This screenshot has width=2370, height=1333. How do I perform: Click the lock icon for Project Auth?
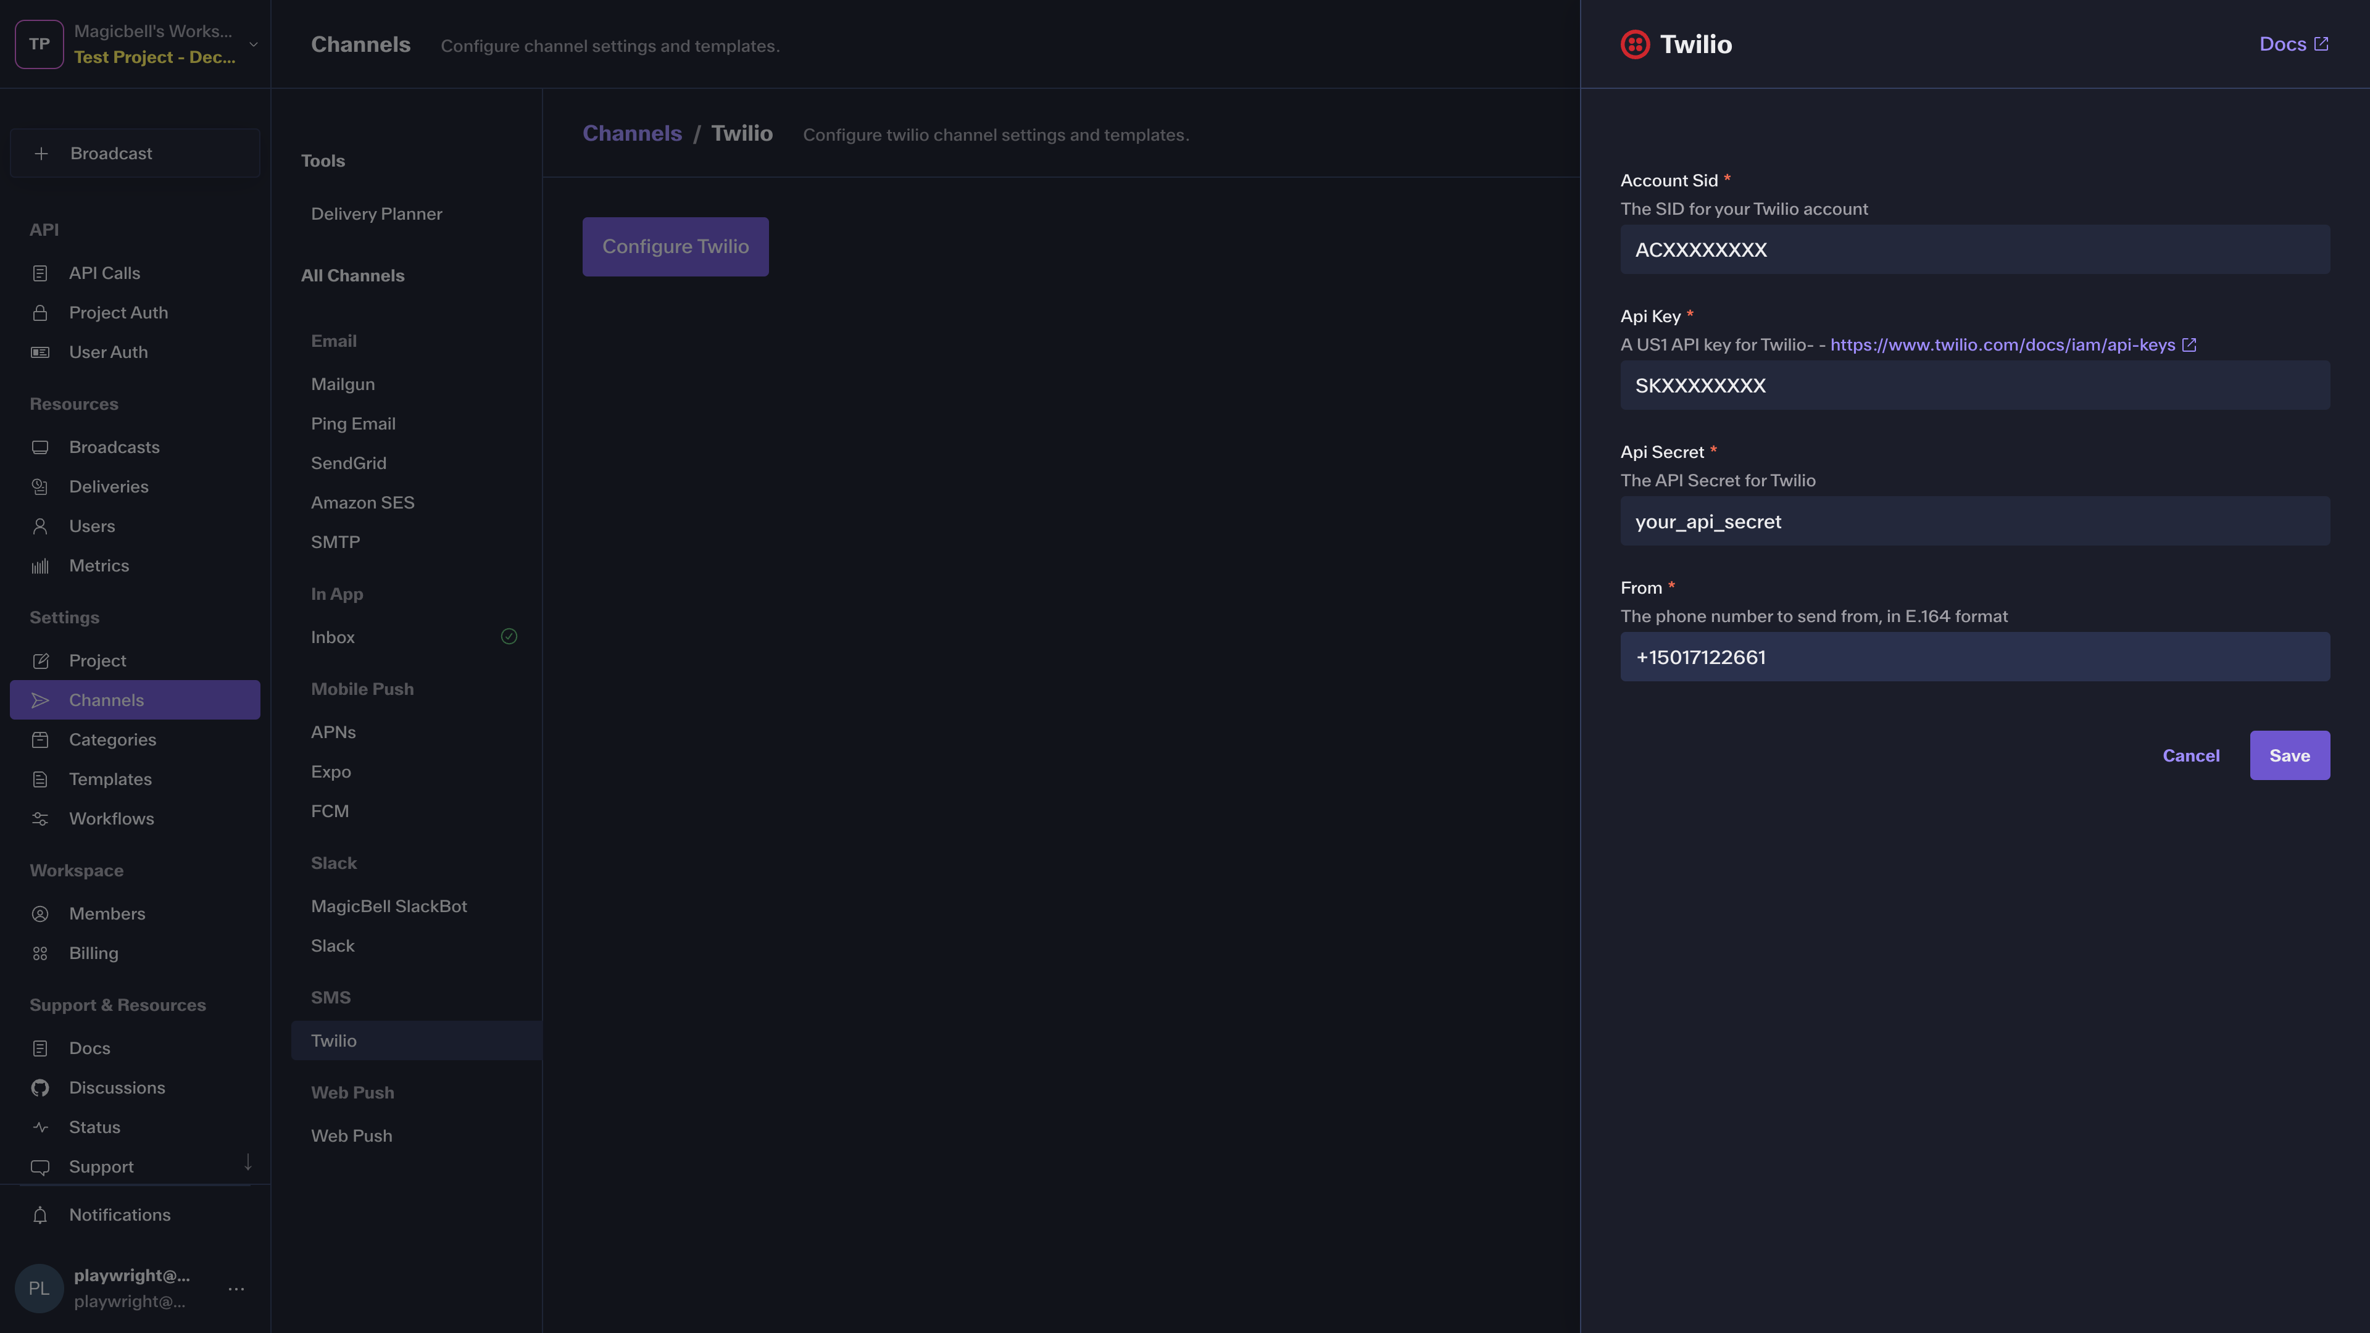click(39, 313)
